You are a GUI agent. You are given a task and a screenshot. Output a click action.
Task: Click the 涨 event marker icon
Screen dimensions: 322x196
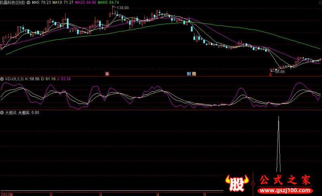point(107,73)
